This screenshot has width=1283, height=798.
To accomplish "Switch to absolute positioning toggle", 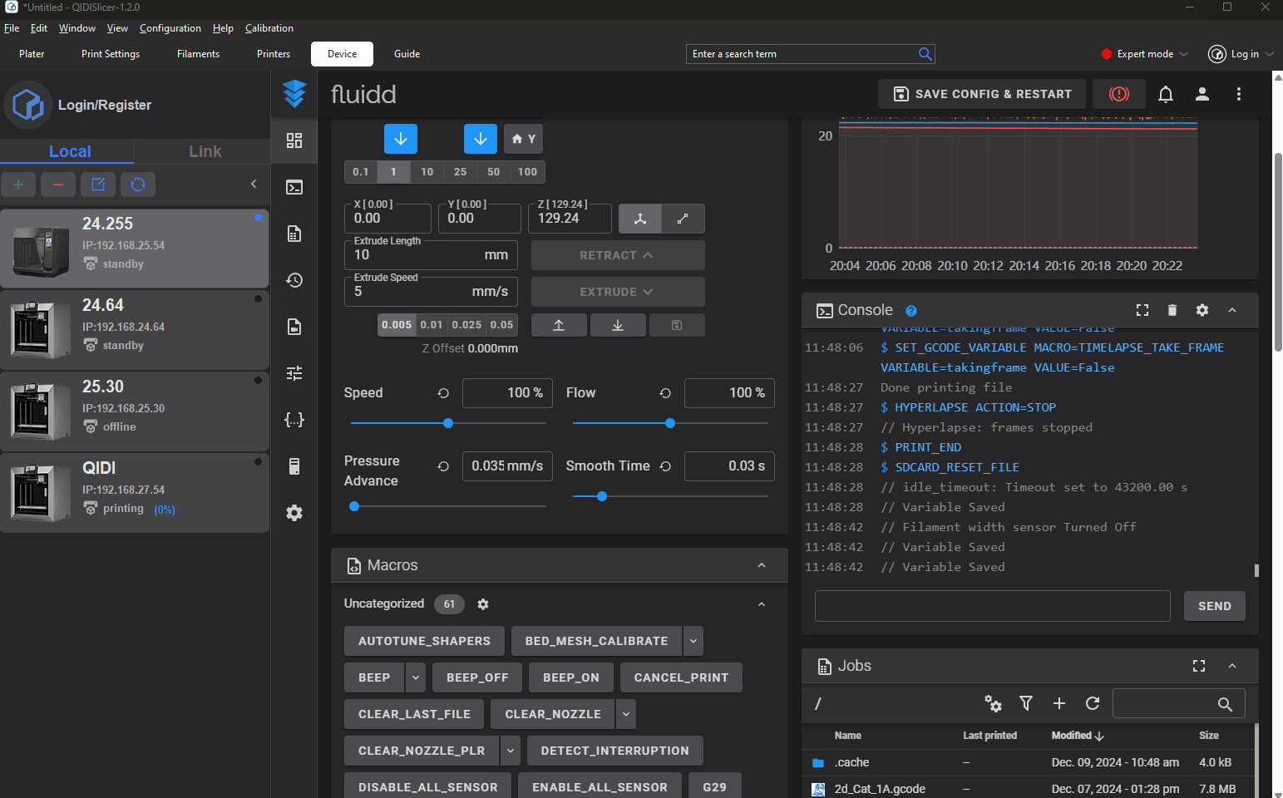I will (640, 219).
